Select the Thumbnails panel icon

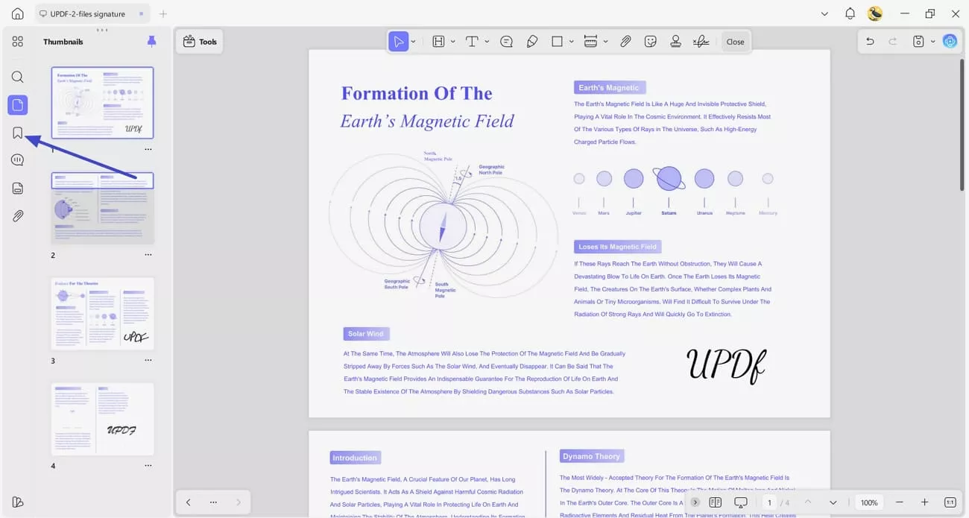tap(18, 105)
